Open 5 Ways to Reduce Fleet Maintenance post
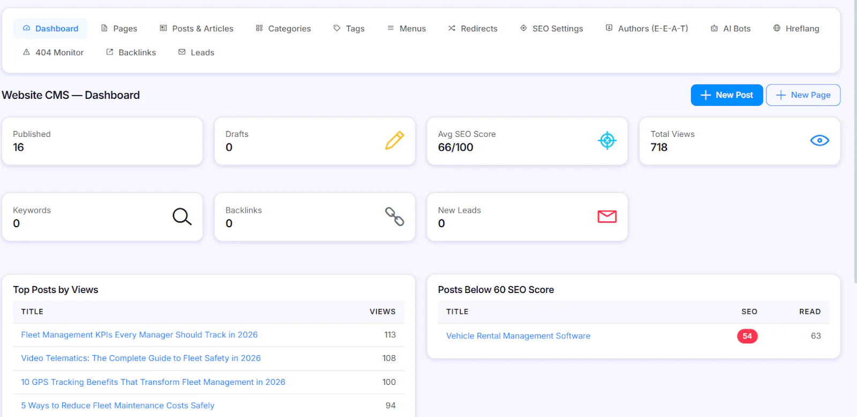Screen dimensions: 857x417 (118, 405)
